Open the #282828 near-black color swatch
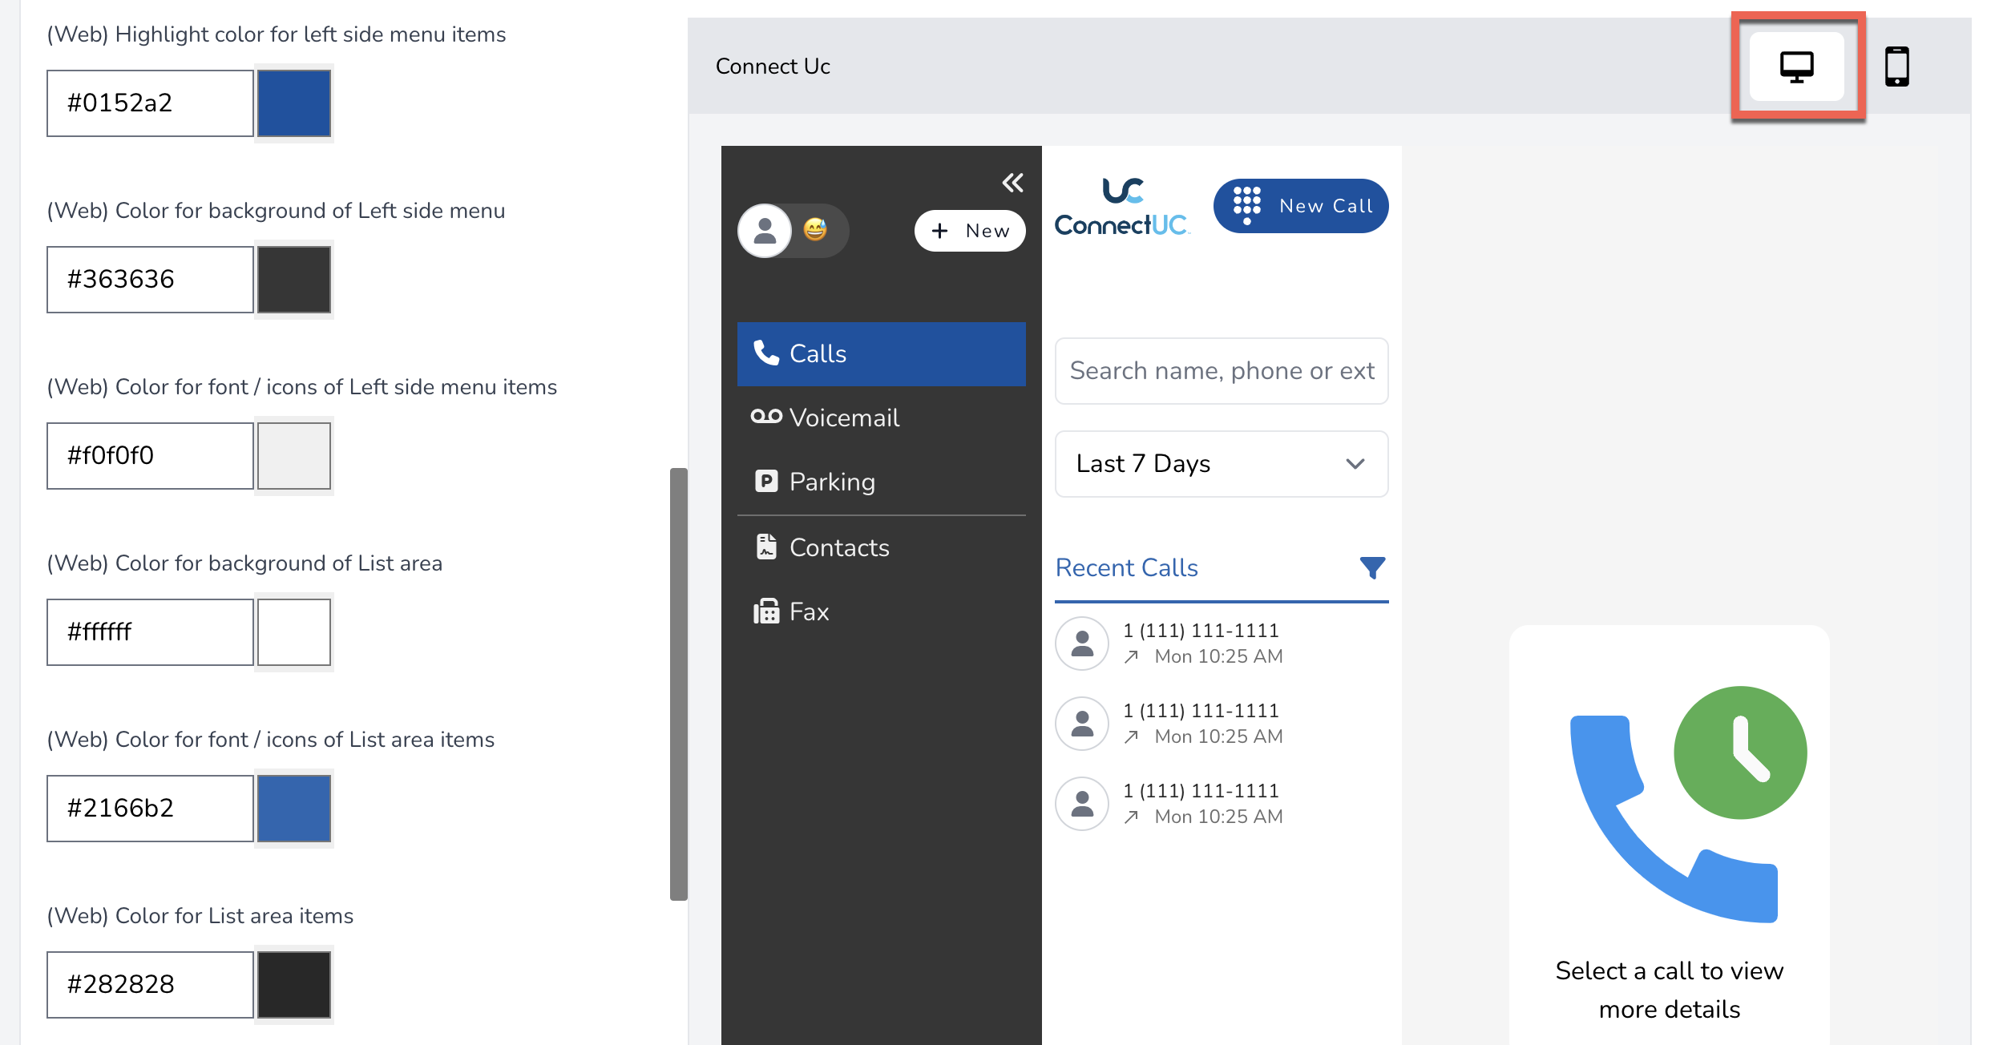Image resolution: width=1991 pixels, height=1045 pixels. tap(294, 985)
